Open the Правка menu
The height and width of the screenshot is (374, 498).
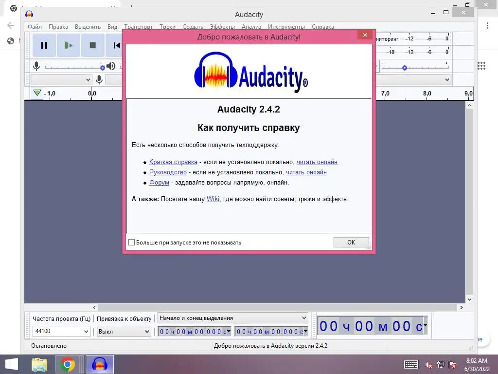(58, 27)
